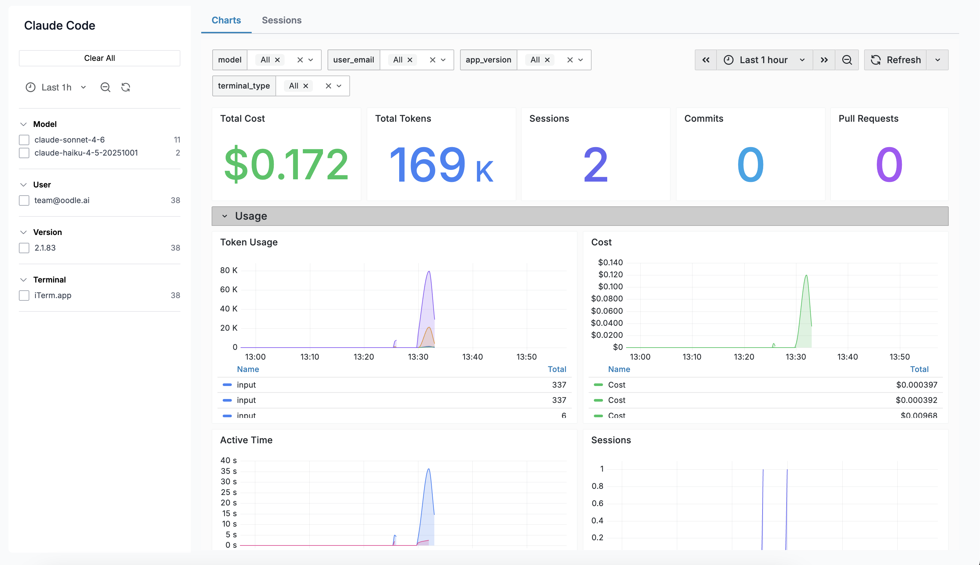Enable the iTerm.app terminal checkbox
Image resolution: width=980 pixels, height=565 pixels.
pos(24,295)
